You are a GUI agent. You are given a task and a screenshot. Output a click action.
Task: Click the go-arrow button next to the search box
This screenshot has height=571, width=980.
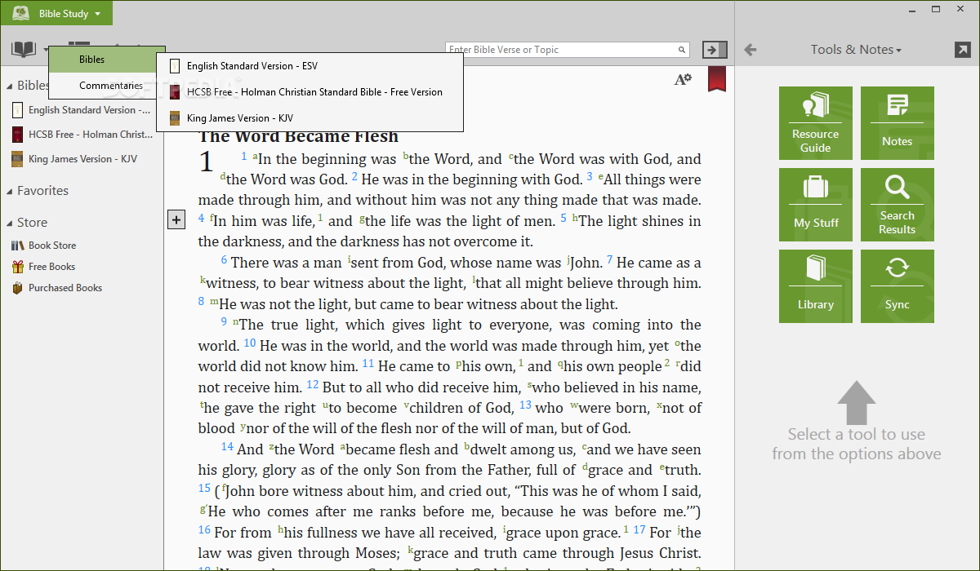pos(715,50)
